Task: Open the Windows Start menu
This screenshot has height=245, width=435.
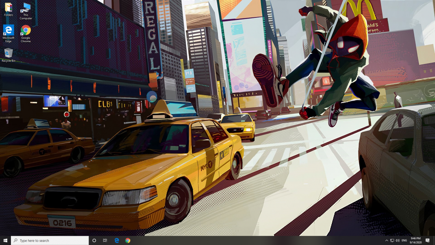Action: (x=5, y=240)
